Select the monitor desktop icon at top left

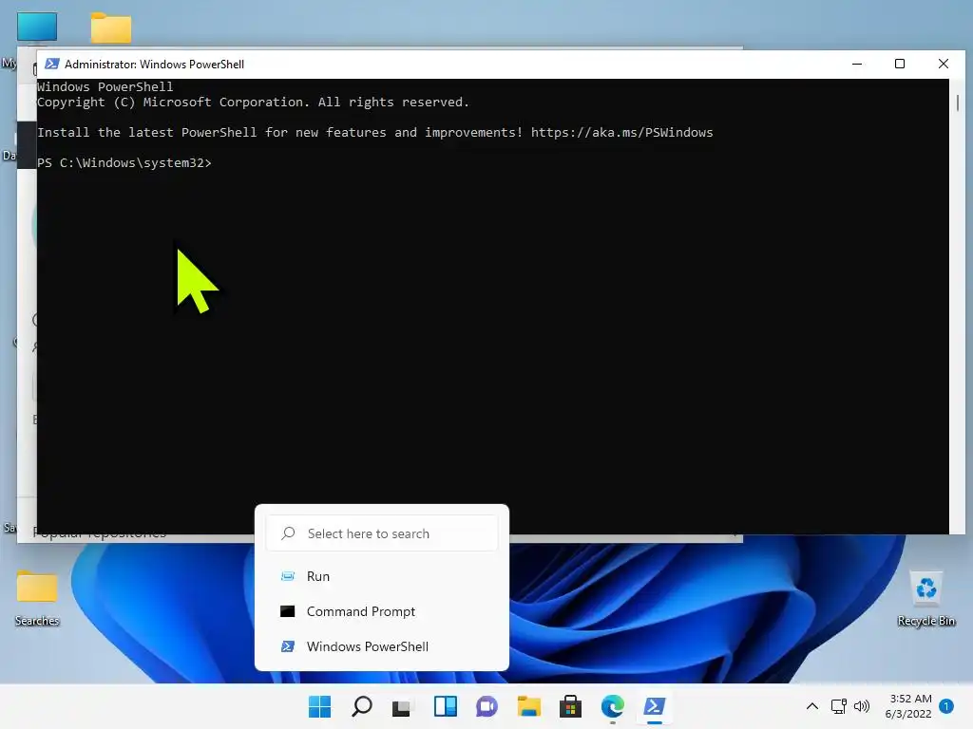point(37,28)
